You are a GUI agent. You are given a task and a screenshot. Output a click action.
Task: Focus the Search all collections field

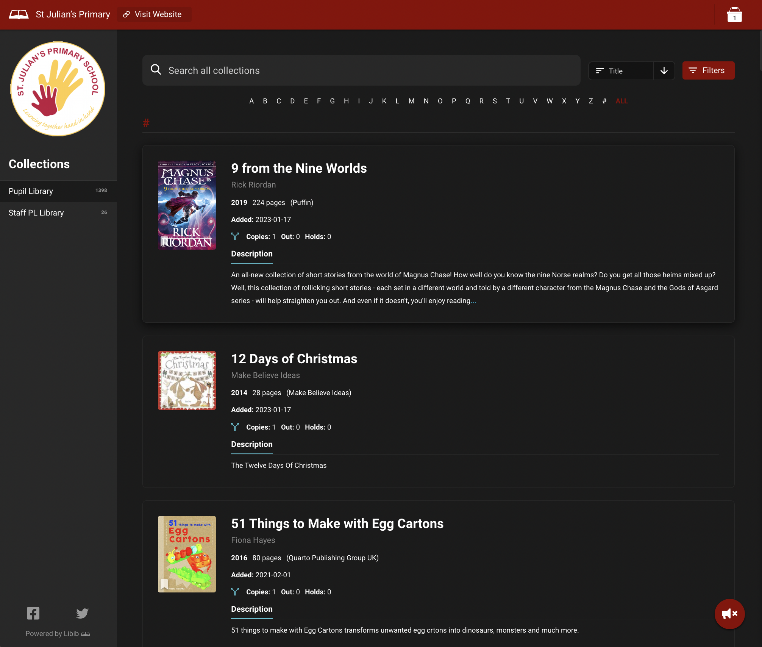pos(361,70)
